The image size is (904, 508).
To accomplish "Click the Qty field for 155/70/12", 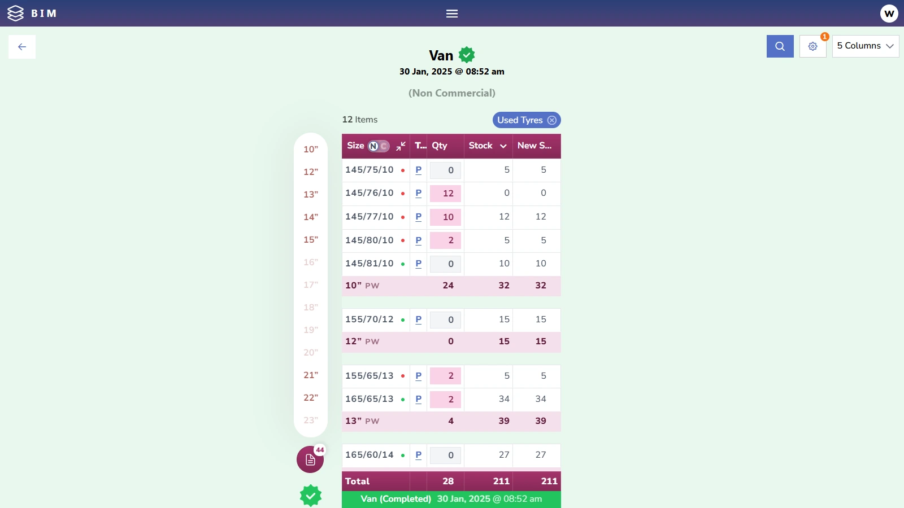I will point(446,320).
